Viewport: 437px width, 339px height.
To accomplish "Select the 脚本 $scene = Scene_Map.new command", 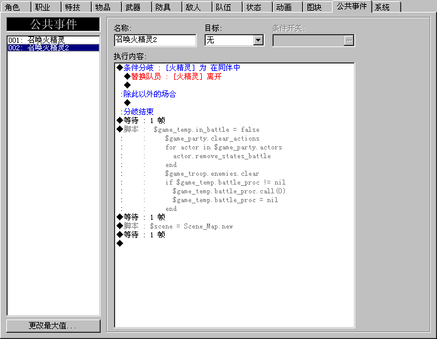I will pyautogui.click(x=234, y=226).
